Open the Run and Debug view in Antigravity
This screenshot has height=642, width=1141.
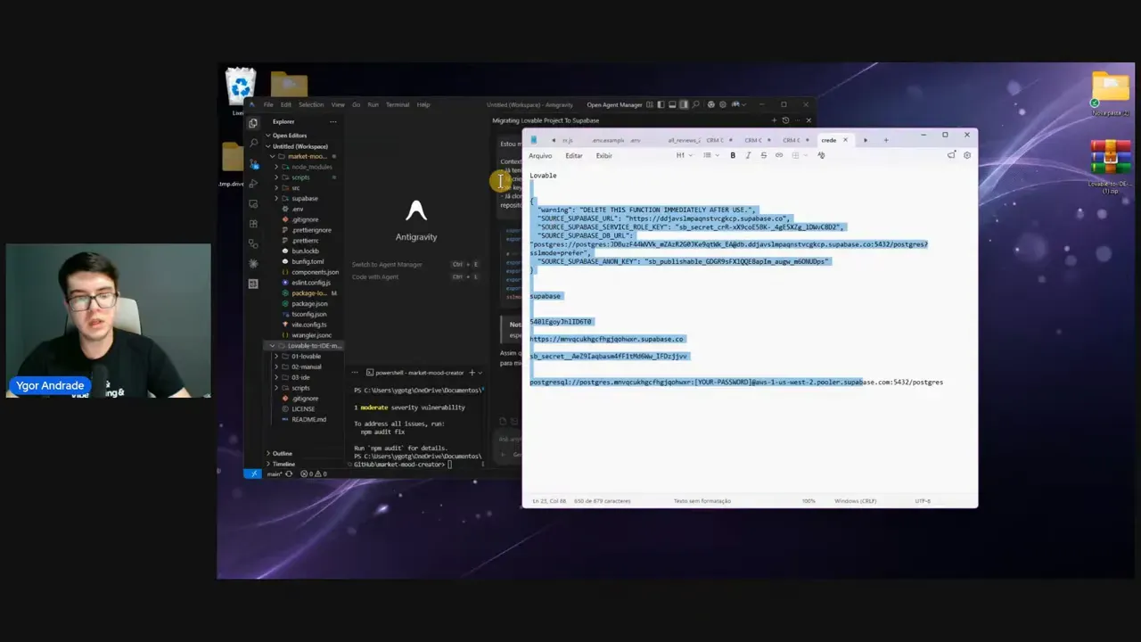point(254,184)
